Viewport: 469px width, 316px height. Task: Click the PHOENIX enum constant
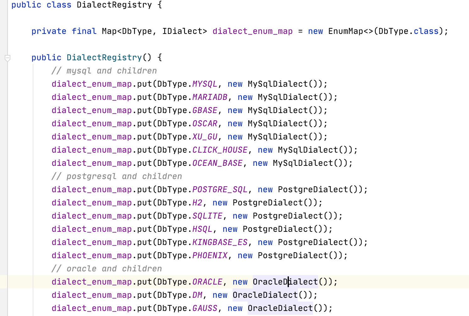point(210,256)
